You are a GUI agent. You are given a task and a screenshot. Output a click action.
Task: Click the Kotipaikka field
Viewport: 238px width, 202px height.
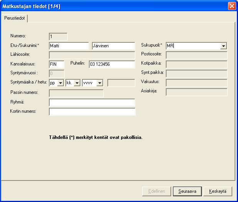pos(196,64)
